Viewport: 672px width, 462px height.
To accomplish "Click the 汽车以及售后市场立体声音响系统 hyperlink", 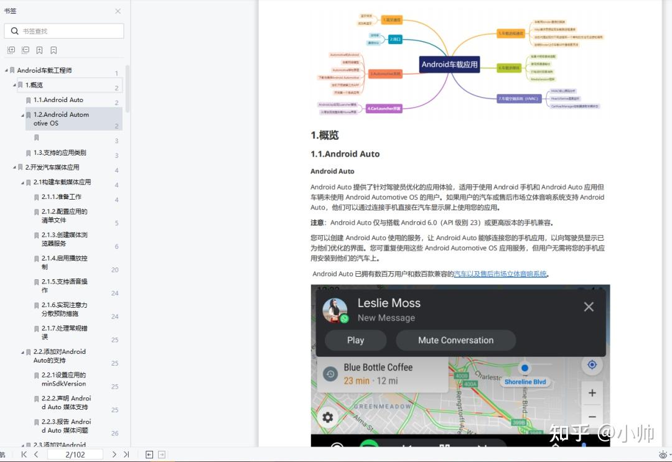I will [502, 274].
